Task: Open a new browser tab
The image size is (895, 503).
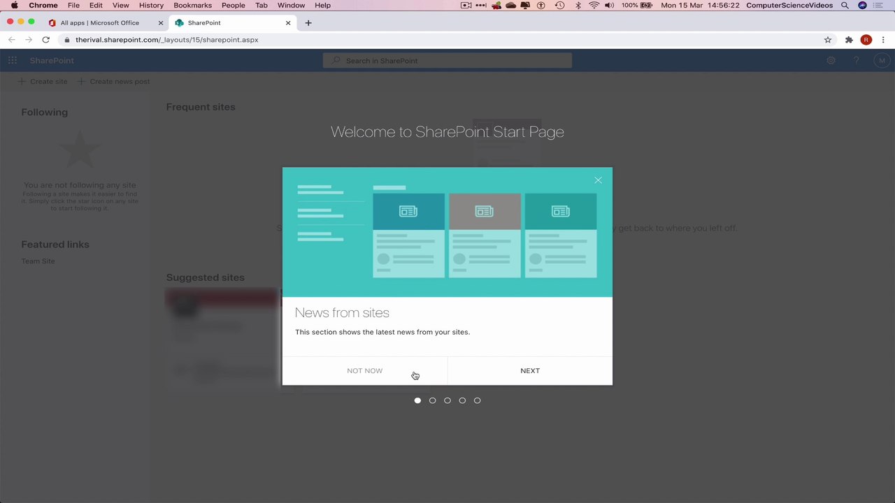Action: click(x=308, y=23)
